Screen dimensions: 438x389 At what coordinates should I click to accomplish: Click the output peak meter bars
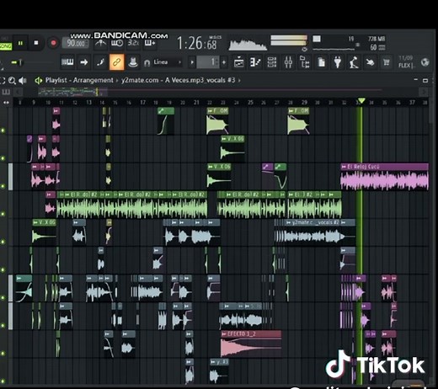[x=289, y=40]
